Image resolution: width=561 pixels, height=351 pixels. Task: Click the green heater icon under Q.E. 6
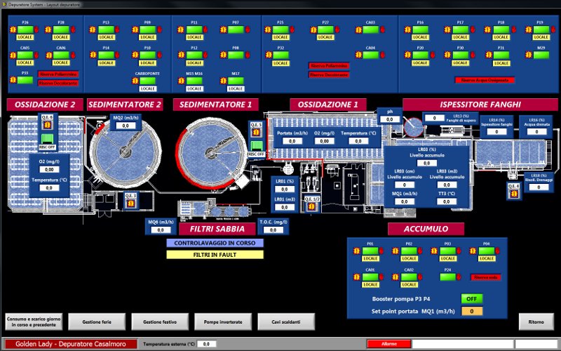click(x=47, y=139)
